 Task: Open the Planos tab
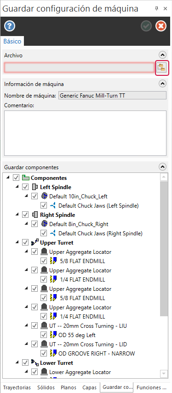tap(69, 387)
